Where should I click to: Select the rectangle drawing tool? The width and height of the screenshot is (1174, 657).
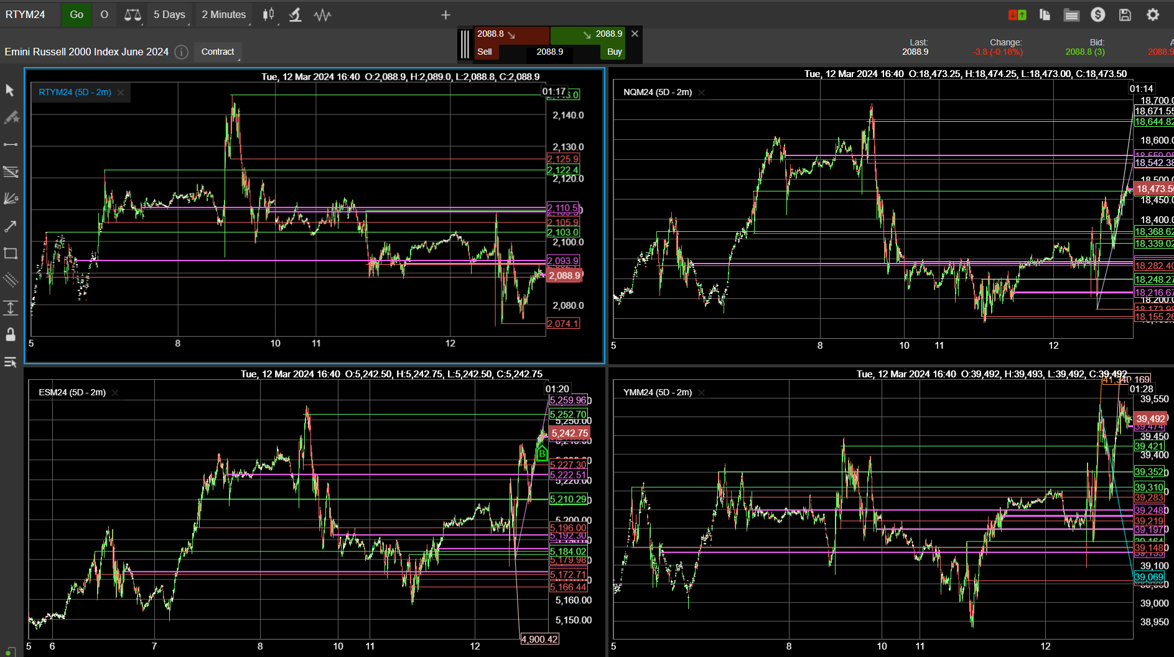coord(11,254)
